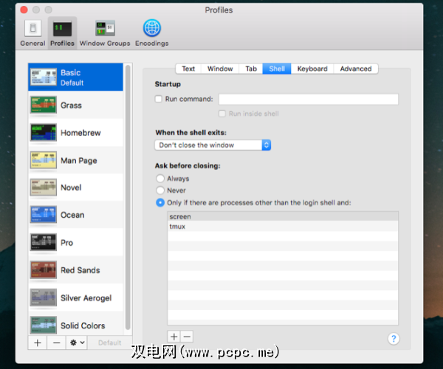Switch to the Advanced tab
The width and height of the screenshot is (443, 369).
point(355,69)
